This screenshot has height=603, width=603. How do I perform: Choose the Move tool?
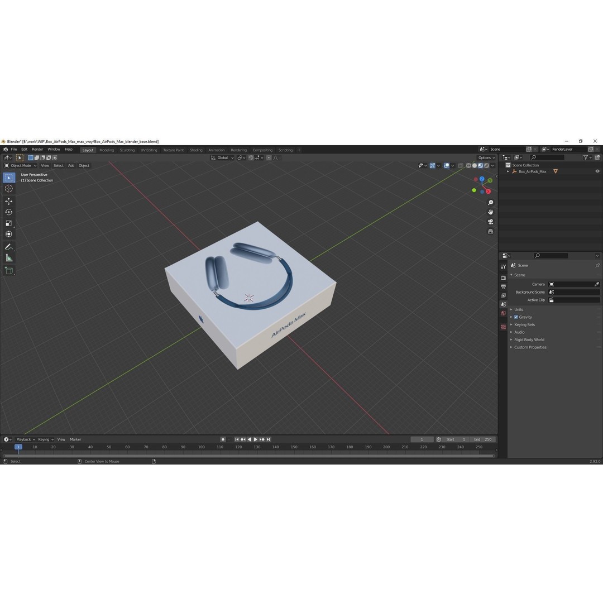pyautogui.click(x=9, y=201)
